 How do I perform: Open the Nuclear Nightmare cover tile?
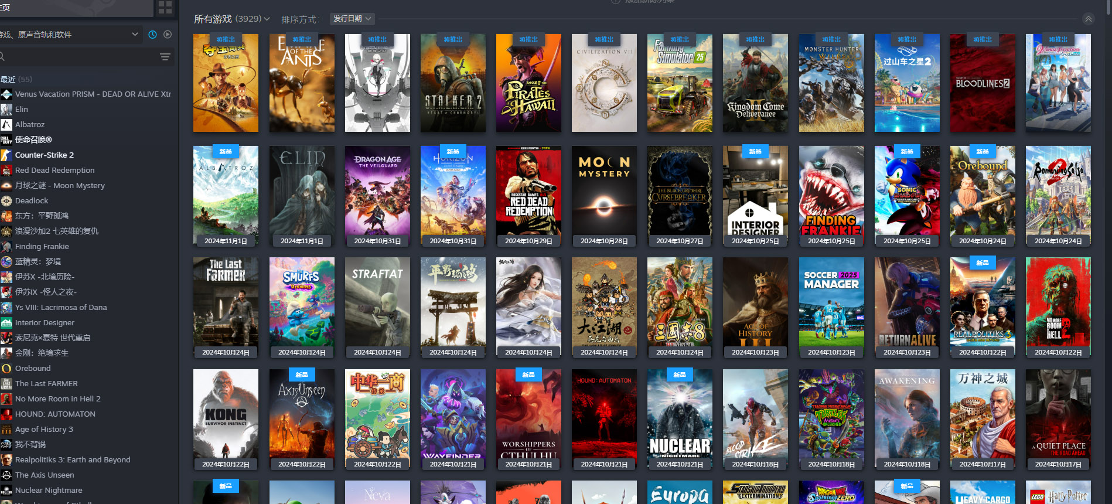[x=680, y=418]
